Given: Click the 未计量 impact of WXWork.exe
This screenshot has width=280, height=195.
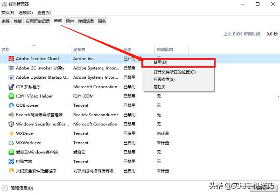Looking at the screenshot, I should coord(163,143).
